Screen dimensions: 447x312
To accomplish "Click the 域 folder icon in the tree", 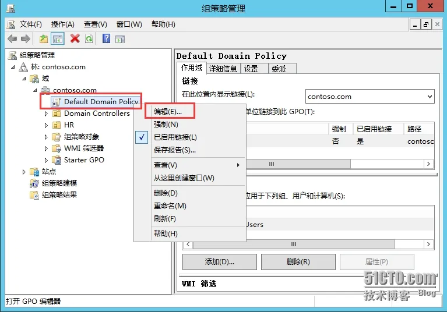I will pos(34,79).
